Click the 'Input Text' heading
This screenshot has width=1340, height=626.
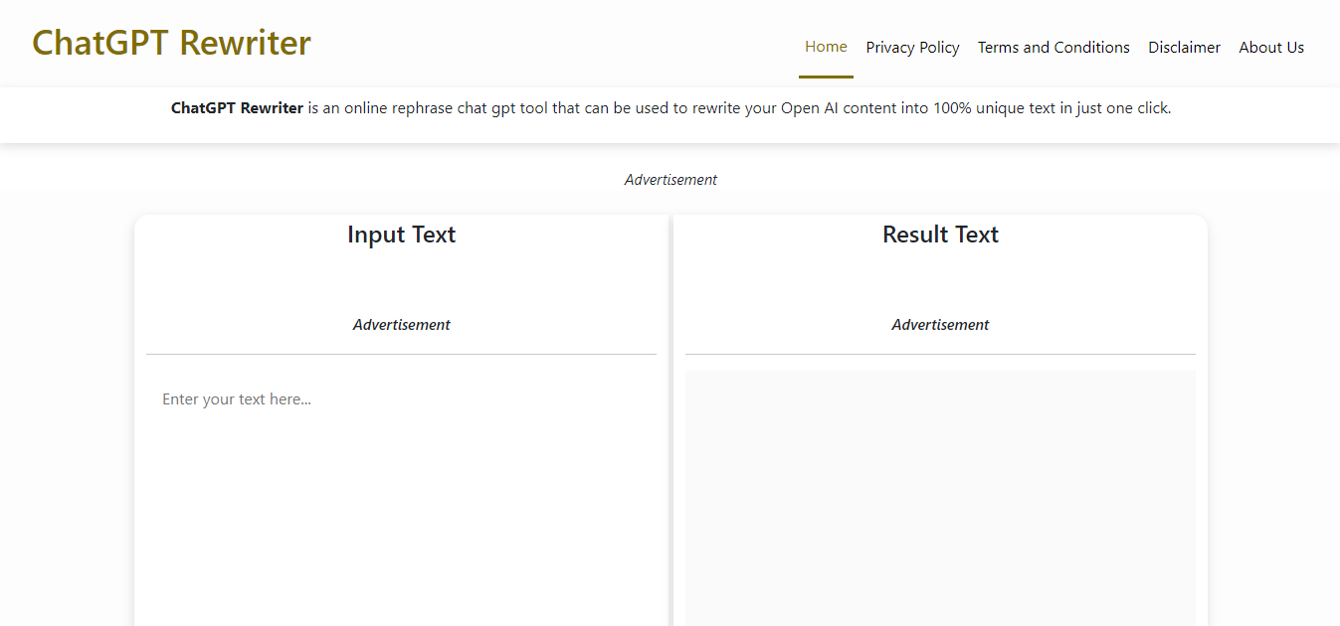[401, 235]
